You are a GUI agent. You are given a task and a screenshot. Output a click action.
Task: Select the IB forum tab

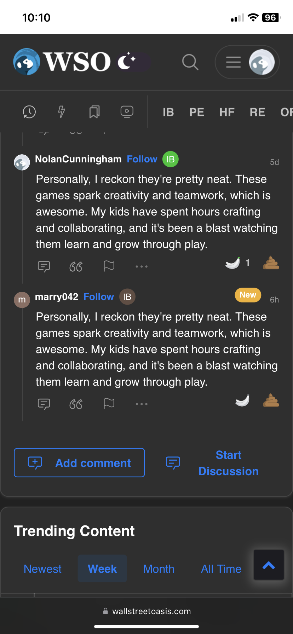[x=168, y=112]
